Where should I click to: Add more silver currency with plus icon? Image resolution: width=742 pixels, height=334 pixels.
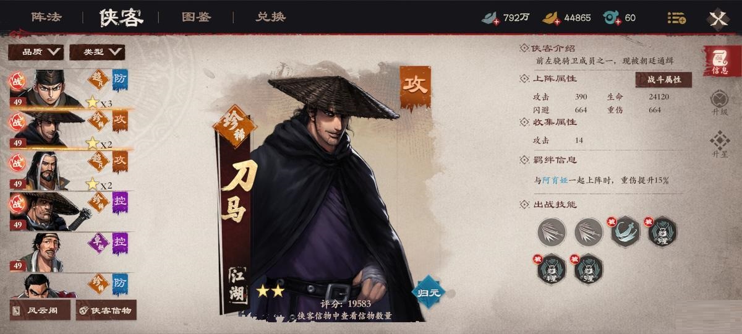coord(497,22)
